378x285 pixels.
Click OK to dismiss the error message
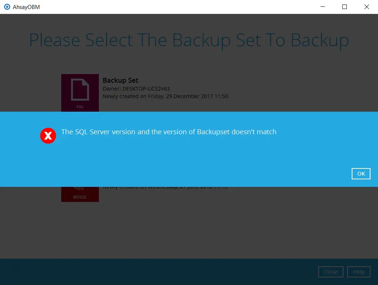click(361, 174)
